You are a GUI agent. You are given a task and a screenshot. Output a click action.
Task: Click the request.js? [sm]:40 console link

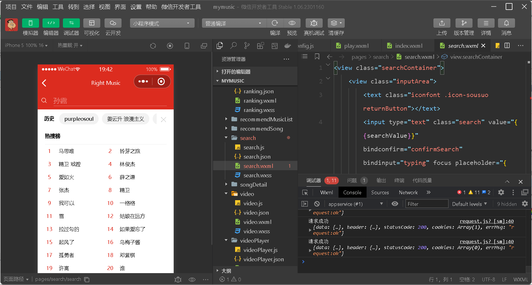(x=486, y=221)
